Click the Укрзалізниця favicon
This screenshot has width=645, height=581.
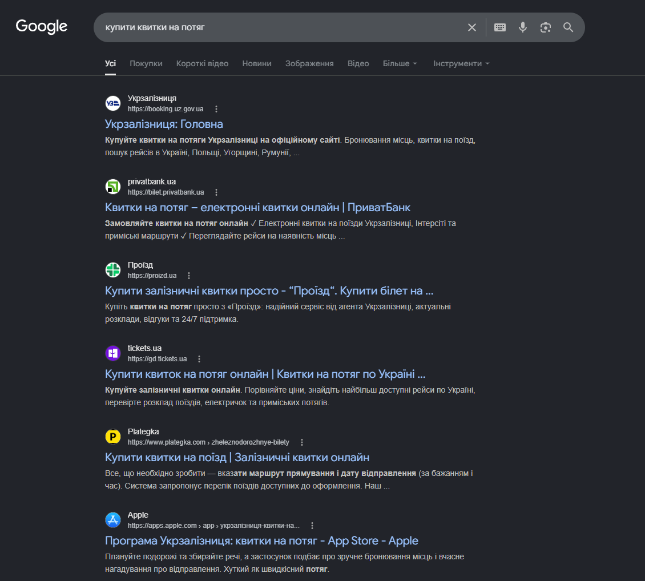tap(112, 103)
